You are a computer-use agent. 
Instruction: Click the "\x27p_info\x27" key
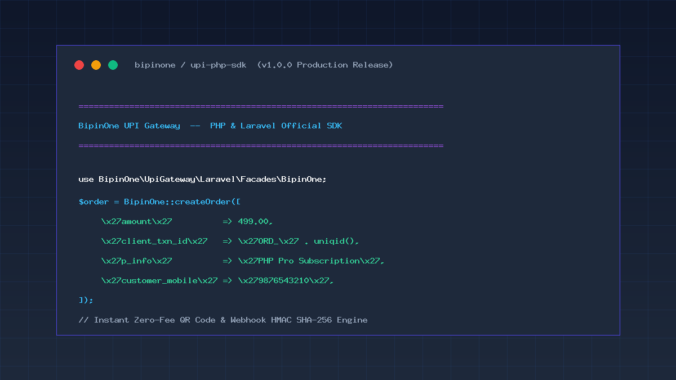(x=136, y=261)
